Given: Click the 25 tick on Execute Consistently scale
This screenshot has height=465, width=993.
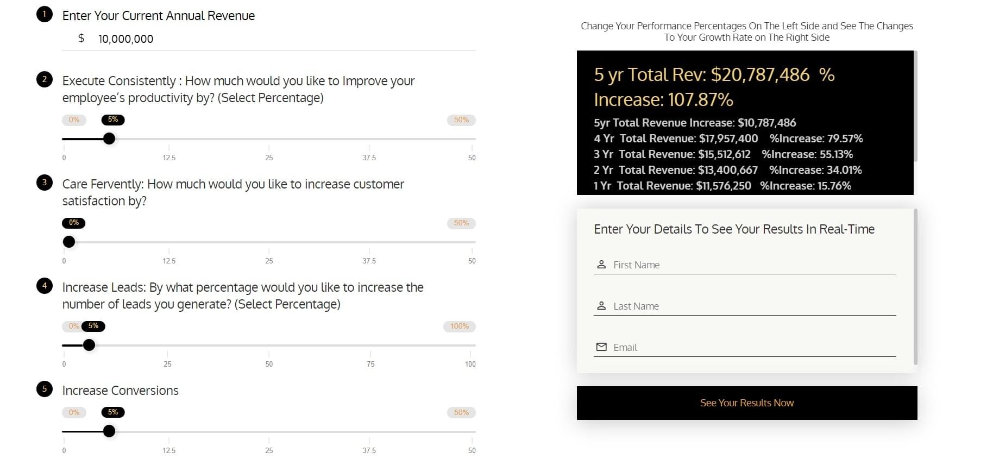Looking at the screenshot, I should [269, 158].
